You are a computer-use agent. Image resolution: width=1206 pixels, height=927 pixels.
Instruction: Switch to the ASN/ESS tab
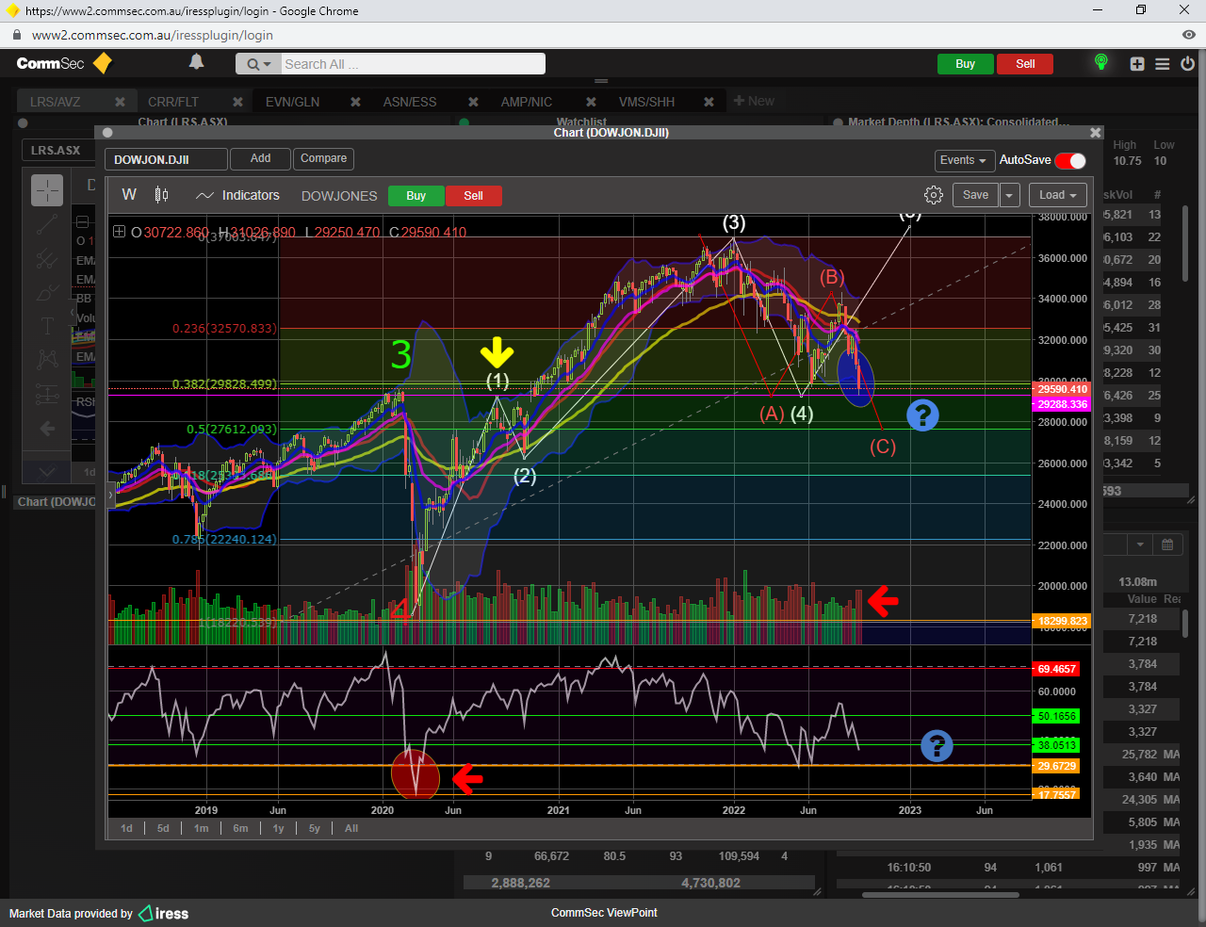click(409, 102)
